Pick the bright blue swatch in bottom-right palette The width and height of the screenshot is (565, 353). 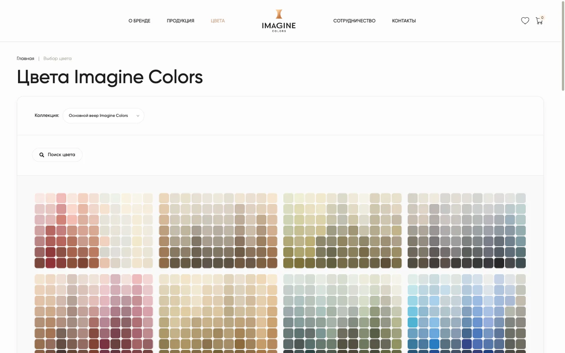(x=434, y=344)
